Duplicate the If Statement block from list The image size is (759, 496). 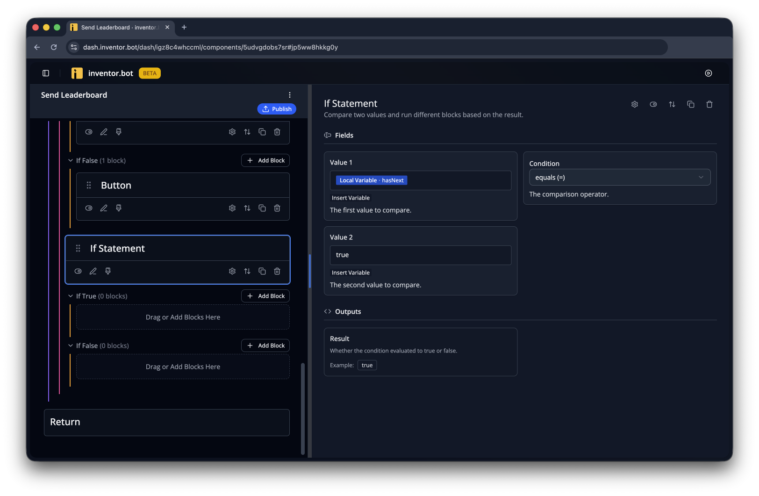[x=262, y=271]
